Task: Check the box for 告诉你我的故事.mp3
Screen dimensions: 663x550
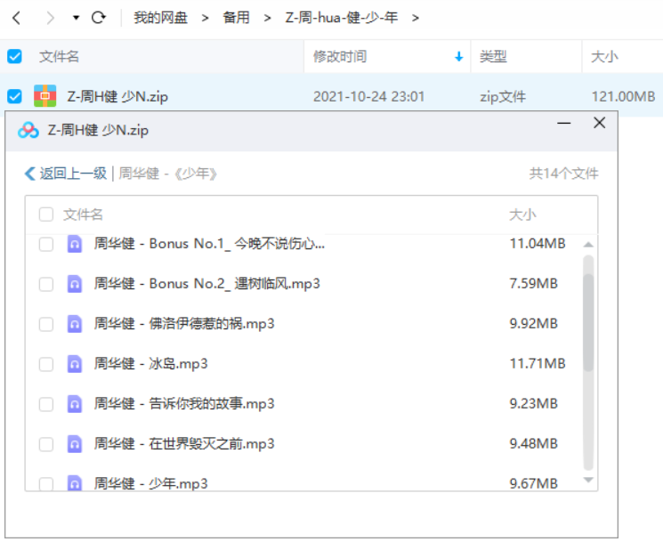Action: tap(46, 404)
